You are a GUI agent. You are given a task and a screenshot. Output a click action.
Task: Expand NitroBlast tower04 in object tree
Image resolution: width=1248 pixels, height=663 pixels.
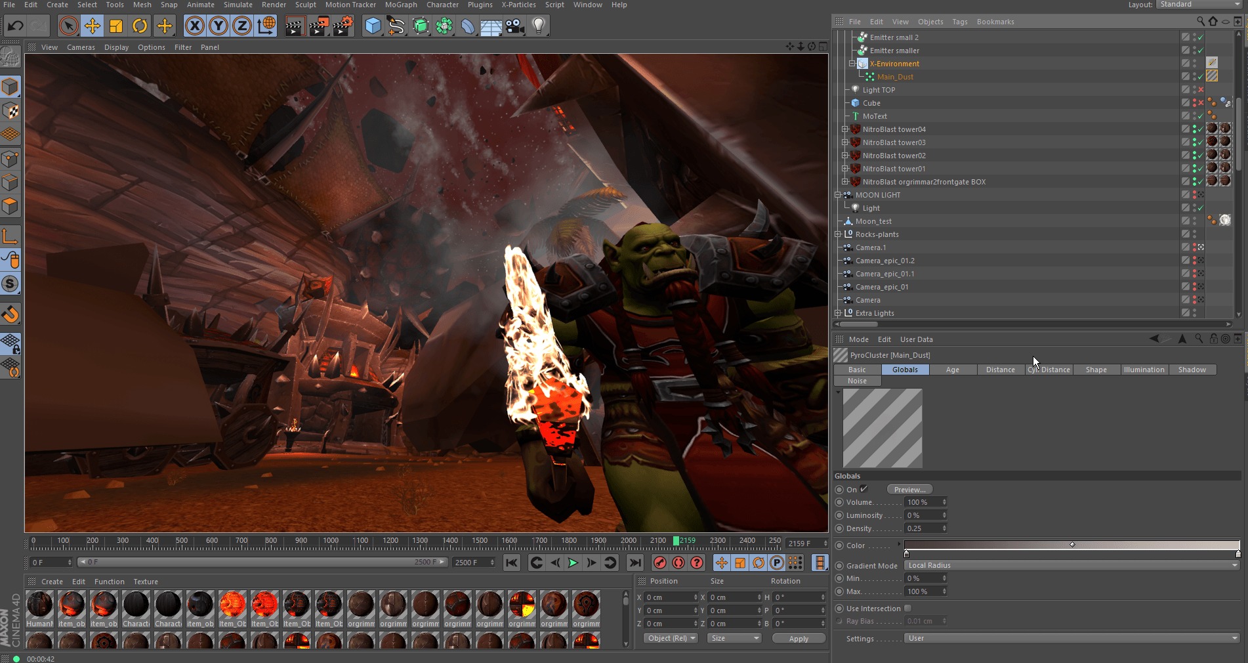(x=845, y=129)
